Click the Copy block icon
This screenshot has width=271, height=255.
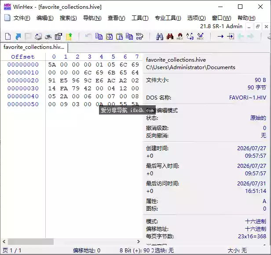click(x=99, y=37)
